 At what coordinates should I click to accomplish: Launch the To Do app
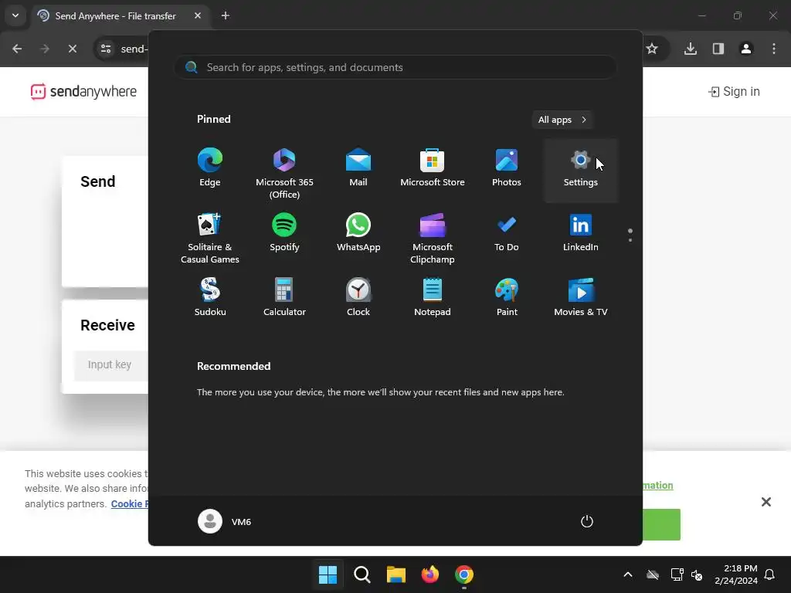[507, 233]
